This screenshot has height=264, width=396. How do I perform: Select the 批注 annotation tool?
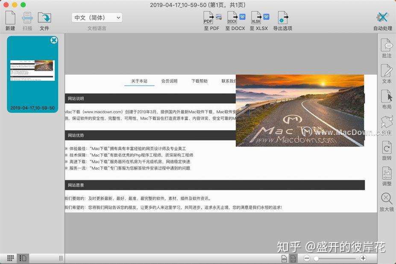(386, 48)
